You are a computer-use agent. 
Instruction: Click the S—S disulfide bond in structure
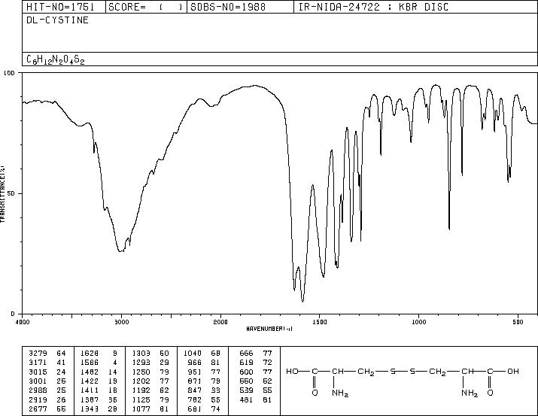(x=403, y=372)
